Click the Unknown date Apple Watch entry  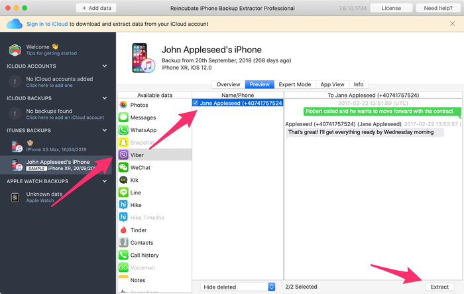56,197
